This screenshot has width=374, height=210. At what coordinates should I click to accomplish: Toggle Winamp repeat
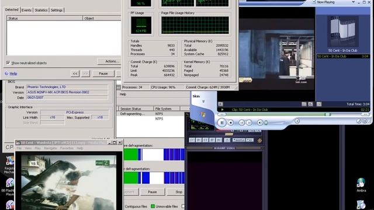pos(250,140)
